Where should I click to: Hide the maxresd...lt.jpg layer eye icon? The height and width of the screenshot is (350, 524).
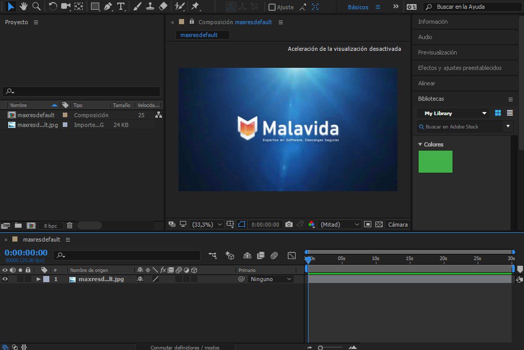(5, 279)
